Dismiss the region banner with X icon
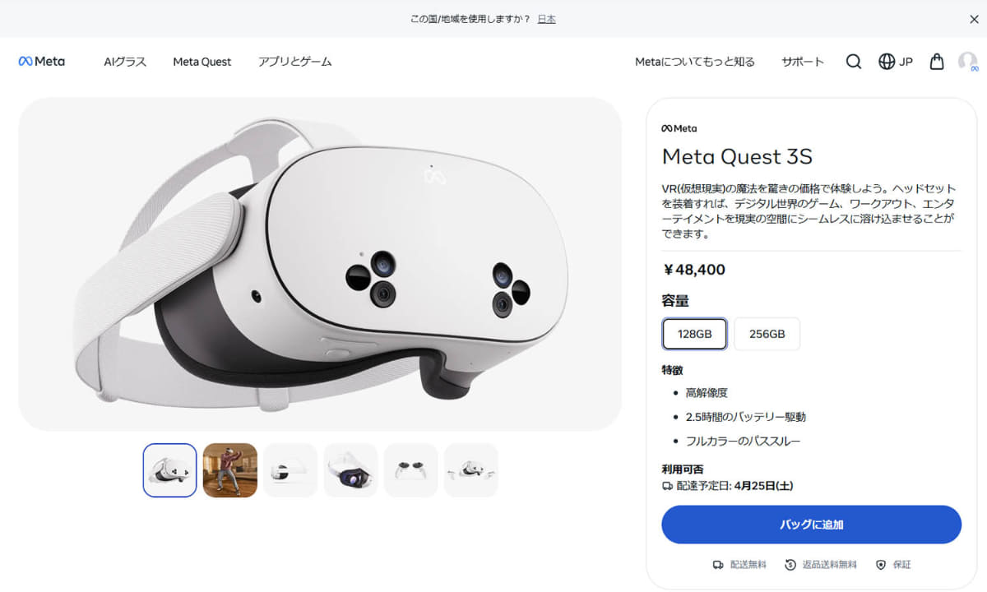The image size is (987, 592). click(x=974, y=19)
